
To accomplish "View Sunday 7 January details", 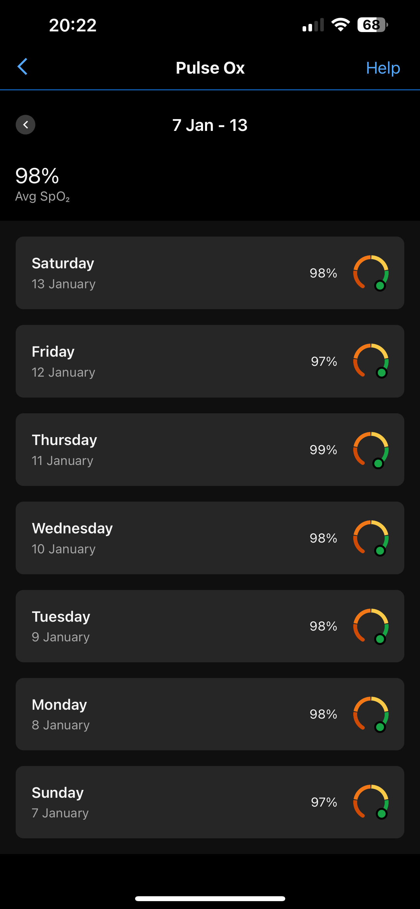I will (x=210, y=802).
